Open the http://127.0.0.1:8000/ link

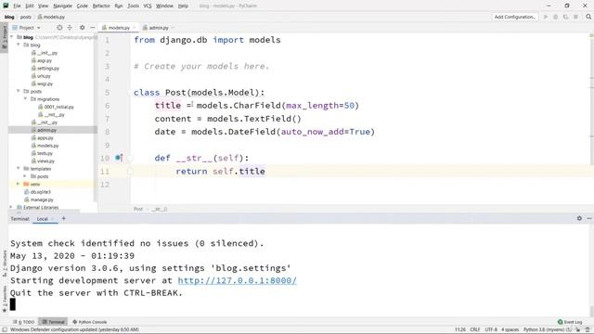[238, 280]
